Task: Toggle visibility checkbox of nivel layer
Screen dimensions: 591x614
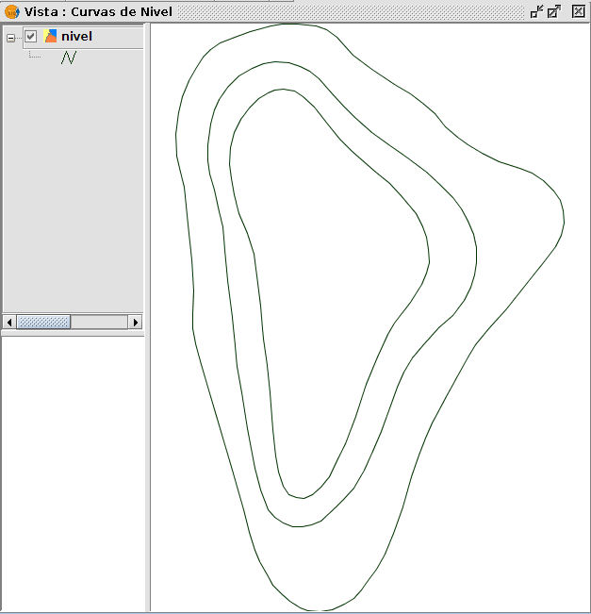Action: coord(30,37)
